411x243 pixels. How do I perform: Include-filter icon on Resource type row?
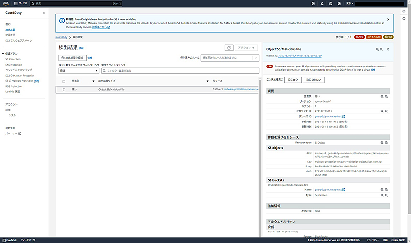pyautogui.click(x=382, y=143)
